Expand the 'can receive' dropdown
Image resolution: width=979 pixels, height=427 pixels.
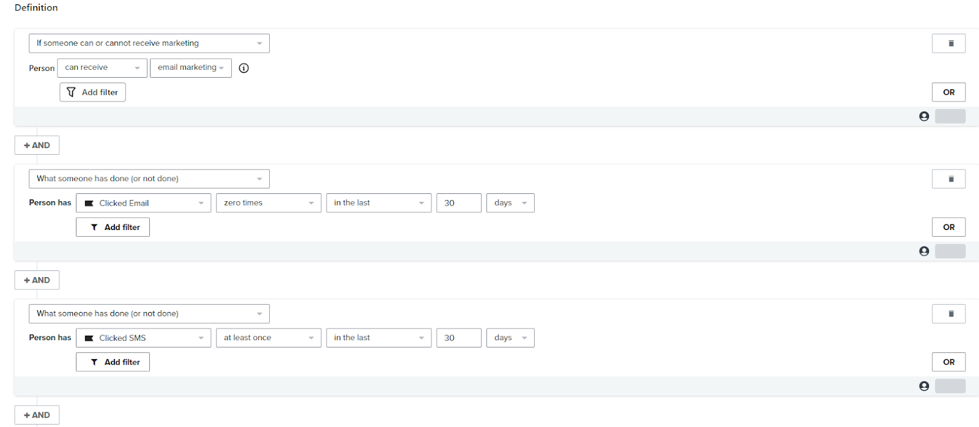[x=102, y=68]
